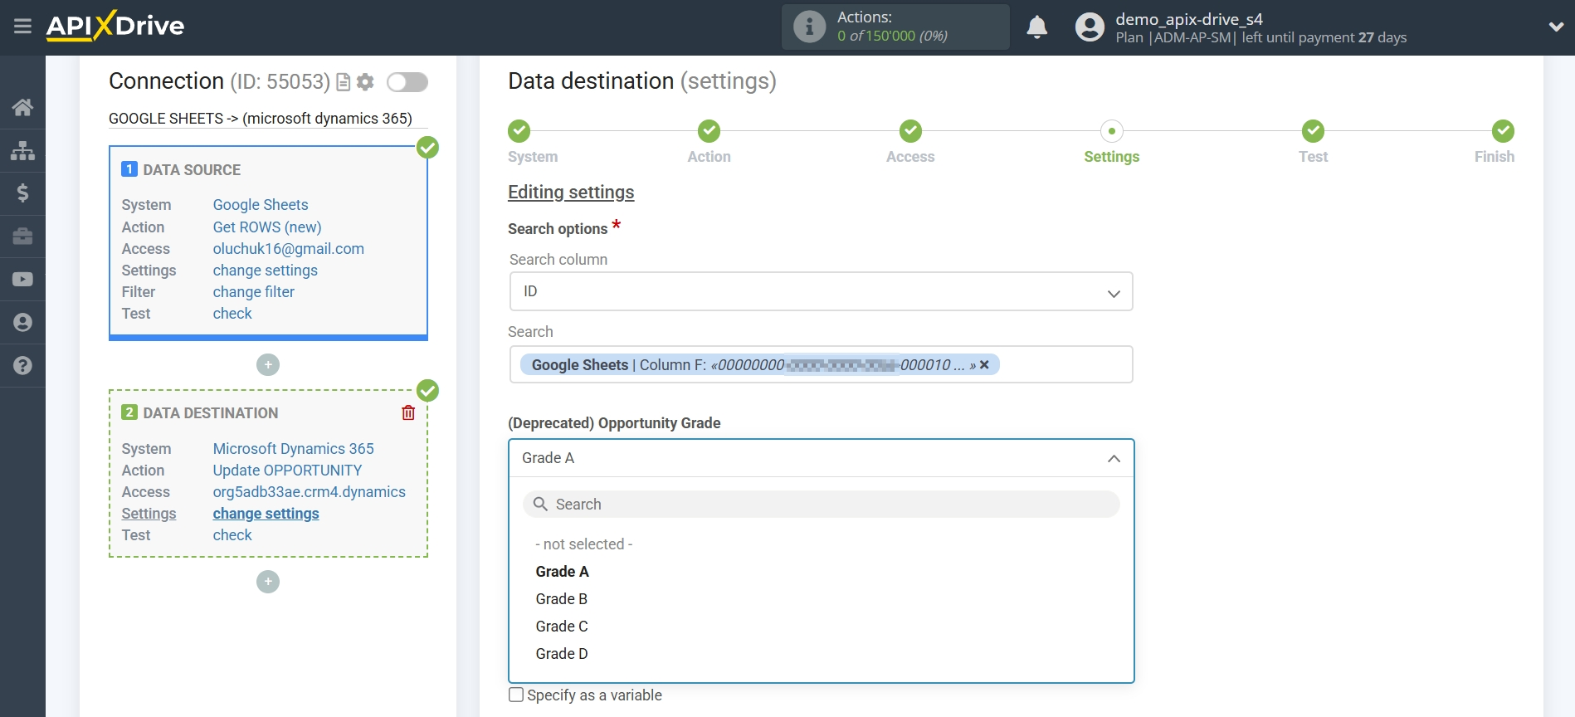Open the billing dollar sidebar icon
The height and width of the screenshot is (717, 1575).
22,193
